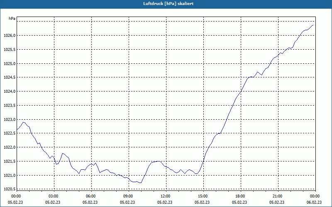332x207 pixels.
Task: Select the 1021,0 y-axis label
Action: tap(10, 175)
